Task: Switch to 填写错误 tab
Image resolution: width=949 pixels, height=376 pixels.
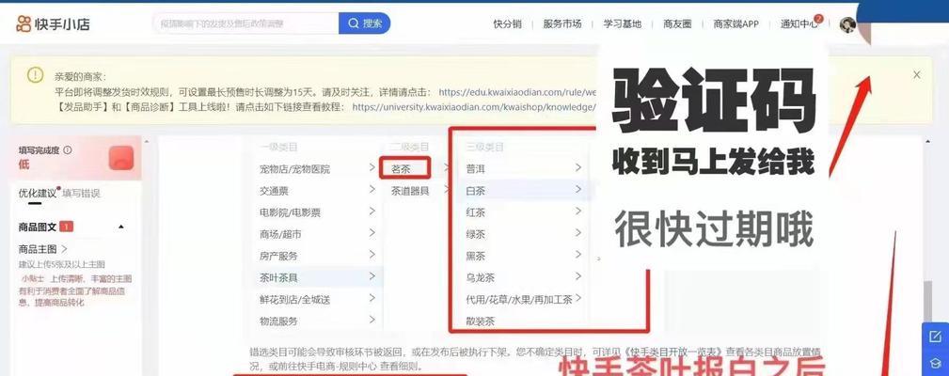Action: (81, 194)
